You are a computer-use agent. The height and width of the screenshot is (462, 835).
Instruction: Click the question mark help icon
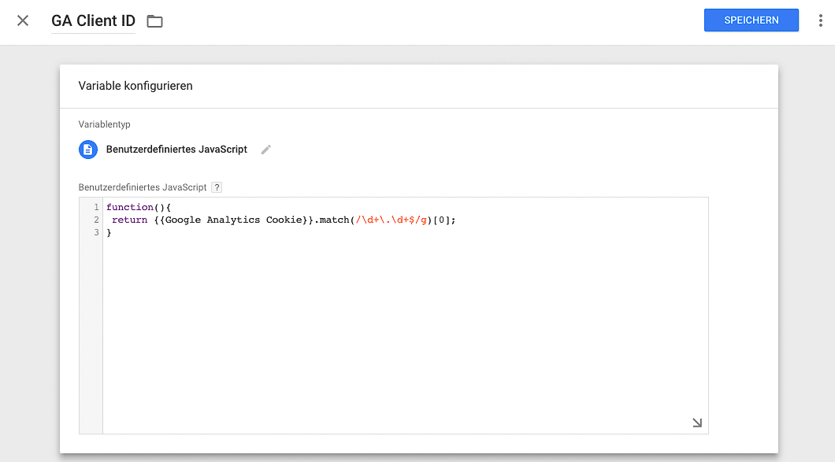(216, 187)
